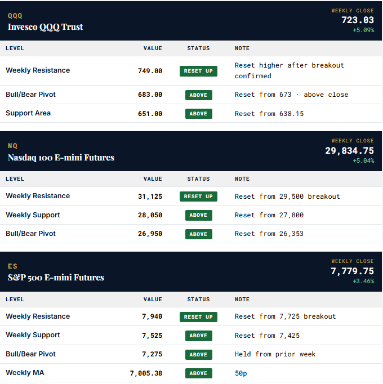
Task: Click the STATUS column header in NQ table
Action: click(198, 179)
